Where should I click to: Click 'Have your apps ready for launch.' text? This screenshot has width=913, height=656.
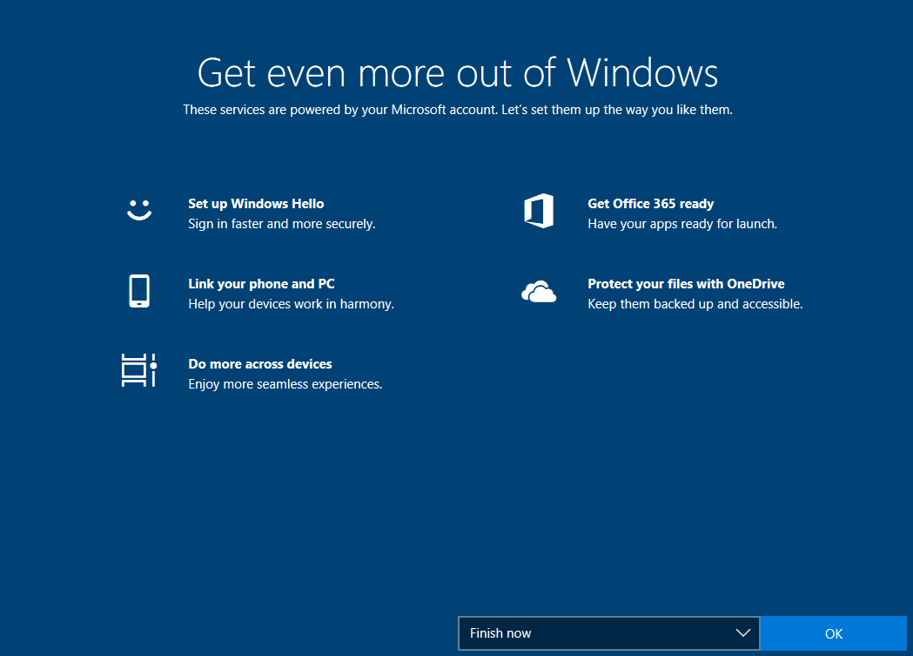[682, 224]
